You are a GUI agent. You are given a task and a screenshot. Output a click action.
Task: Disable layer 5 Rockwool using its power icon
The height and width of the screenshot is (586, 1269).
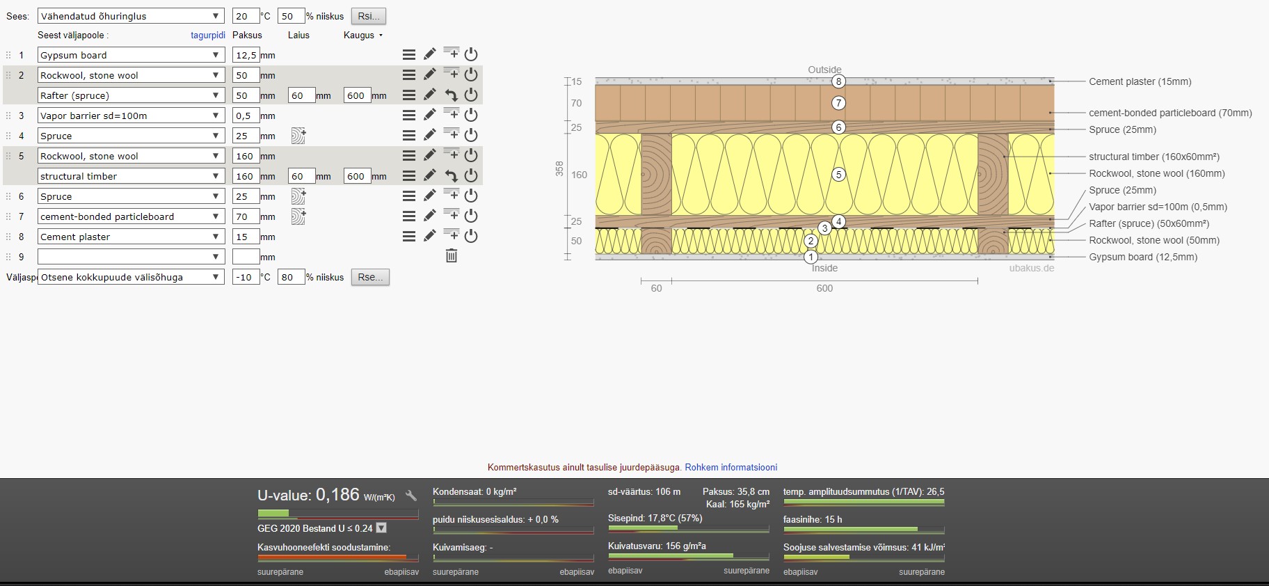click(471, 155)
